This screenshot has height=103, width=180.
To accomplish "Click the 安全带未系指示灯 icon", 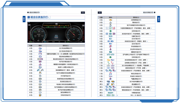I will [110, 49].
